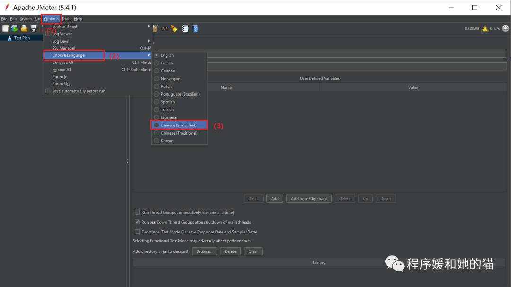Viewport: 511px width, 287px height.
Task: Click the classpath Clear button
Action: pyautogui.click(x=253, y=251)
